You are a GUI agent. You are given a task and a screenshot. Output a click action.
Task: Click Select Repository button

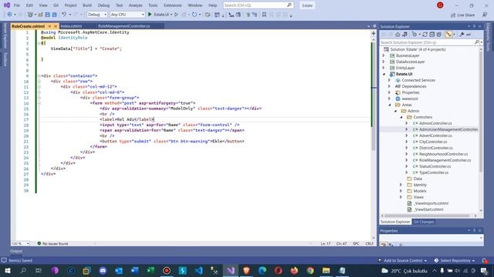coord(455,260)
